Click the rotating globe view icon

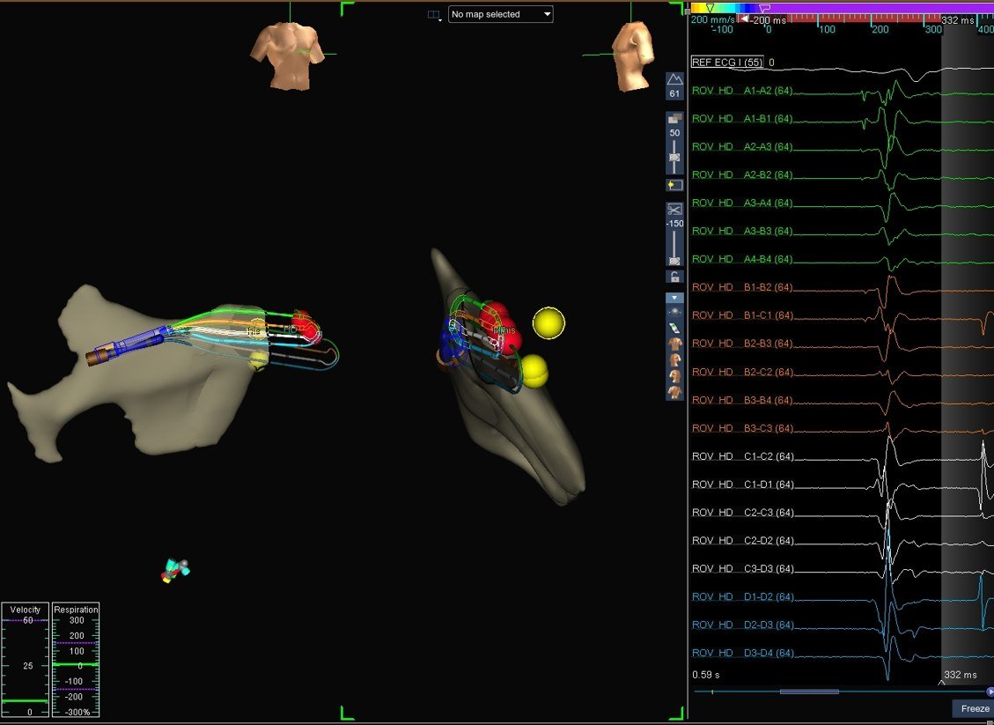click(674, 312)
